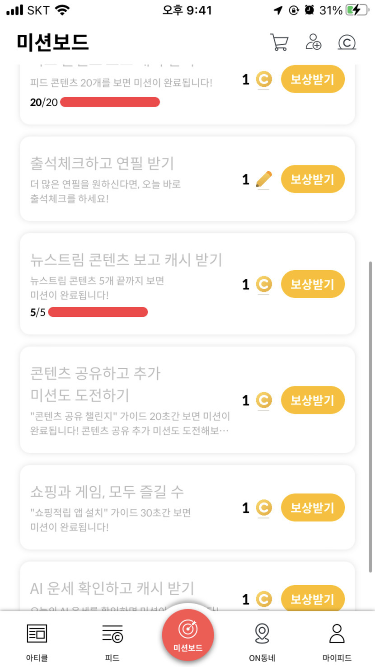Screen dimensions: 375x667
Task: Claim reward for 출석체크하고 연필 받기
Action: click(x=313, y=179)
